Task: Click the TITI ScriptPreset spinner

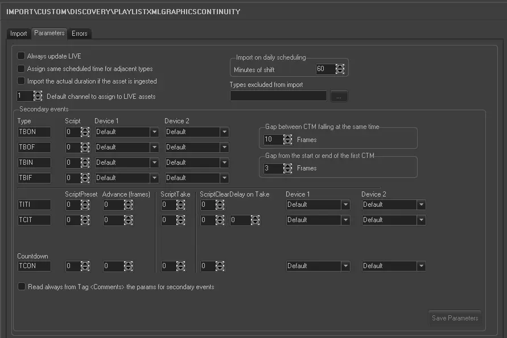Action: [x=85, y=205]
